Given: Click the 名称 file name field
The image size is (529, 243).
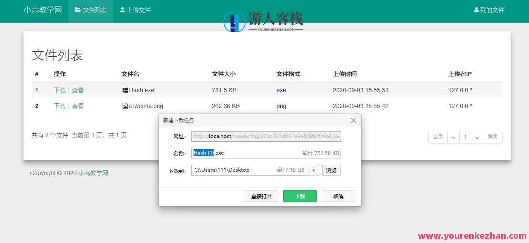Looking at the screenshot, I should coord(266,153).
